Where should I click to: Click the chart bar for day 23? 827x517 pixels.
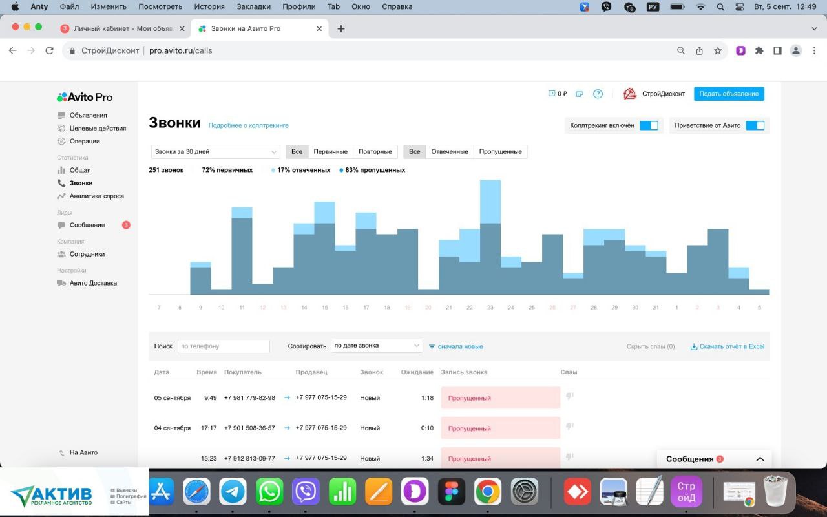(490, 237)
